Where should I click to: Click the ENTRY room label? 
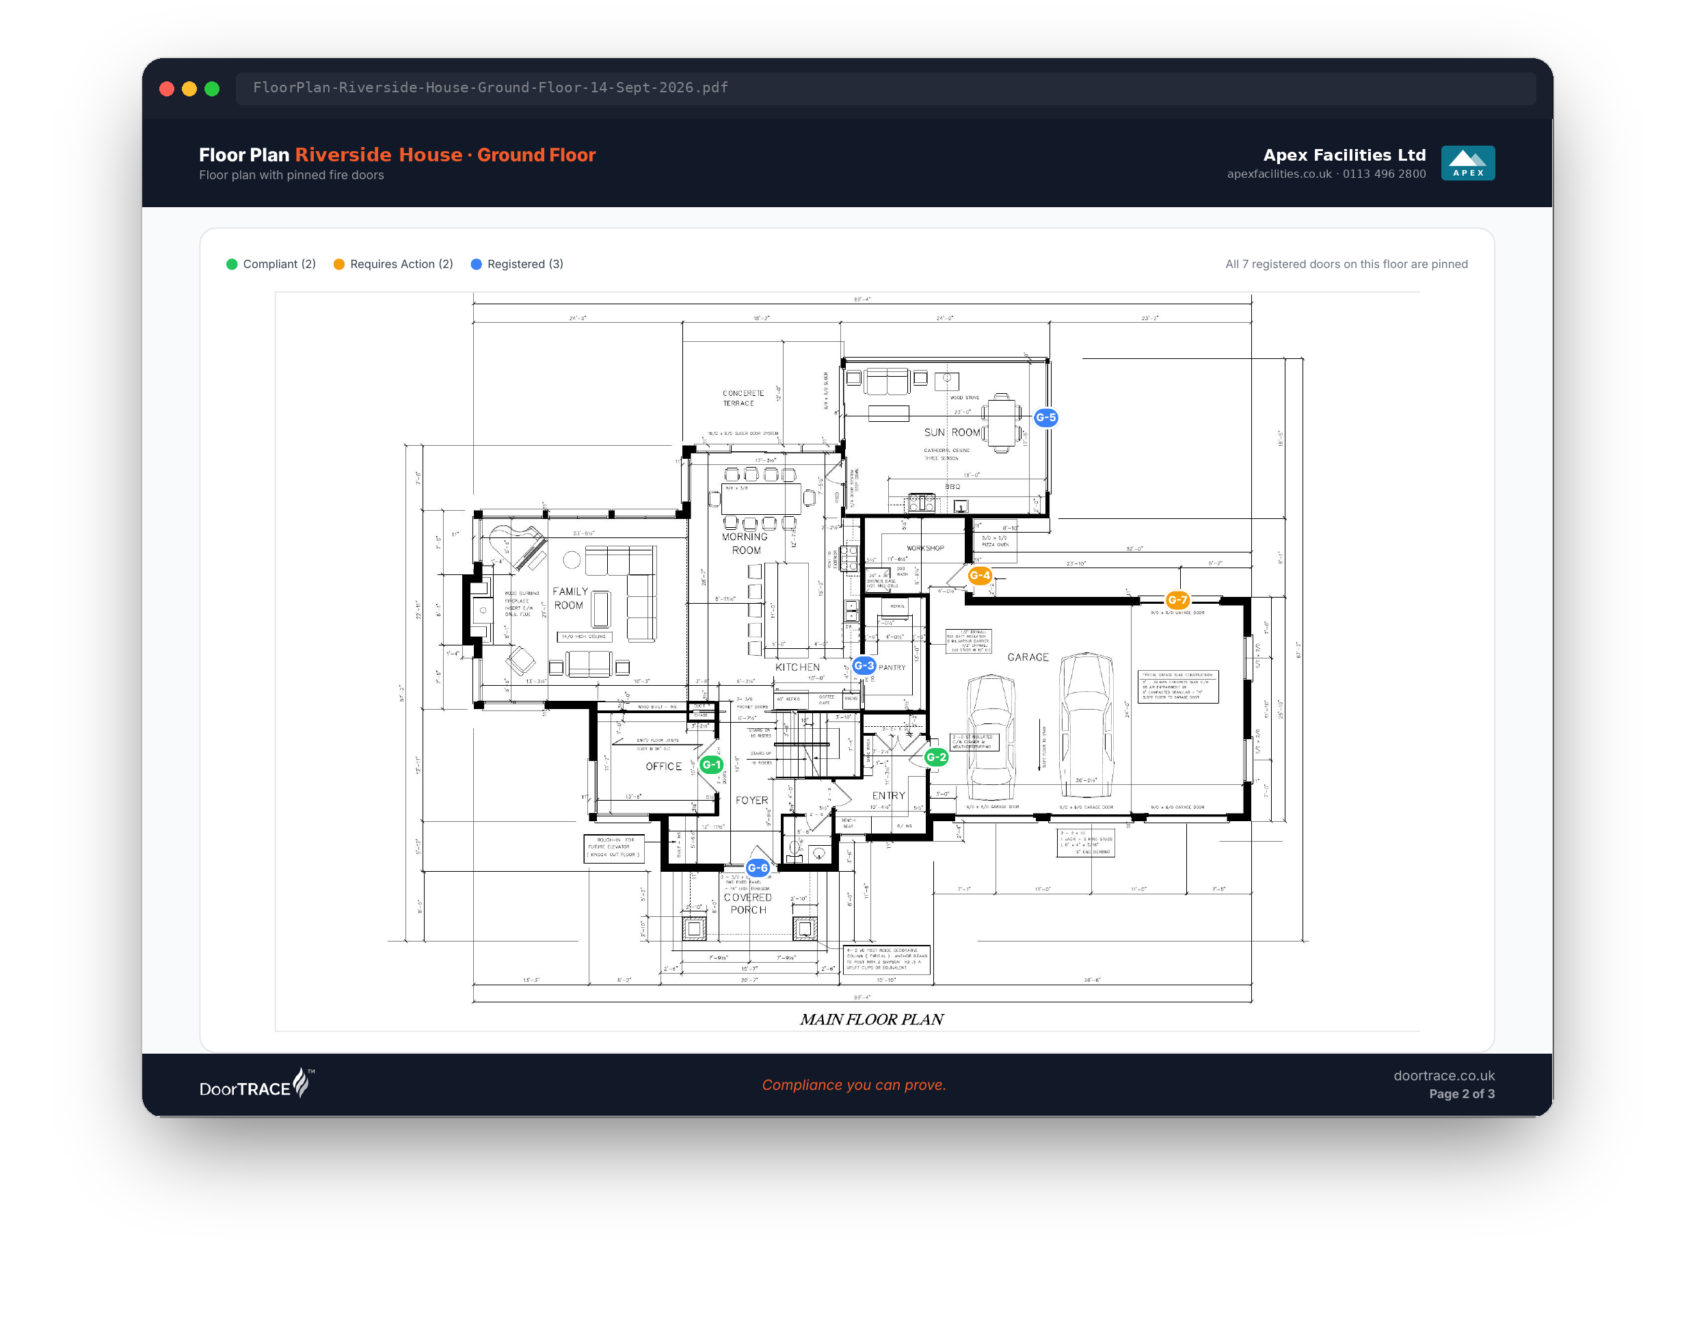click(888, 796)
